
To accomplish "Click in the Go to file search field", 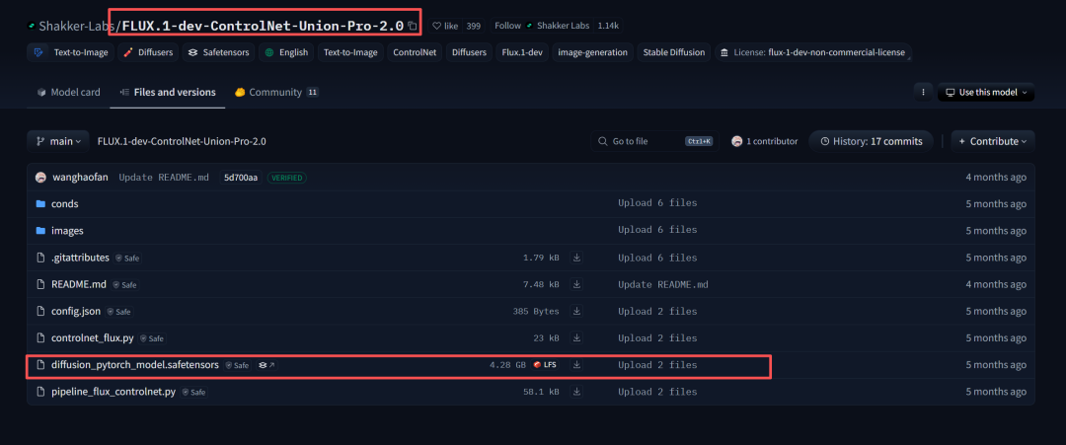I will coord(655,141).
